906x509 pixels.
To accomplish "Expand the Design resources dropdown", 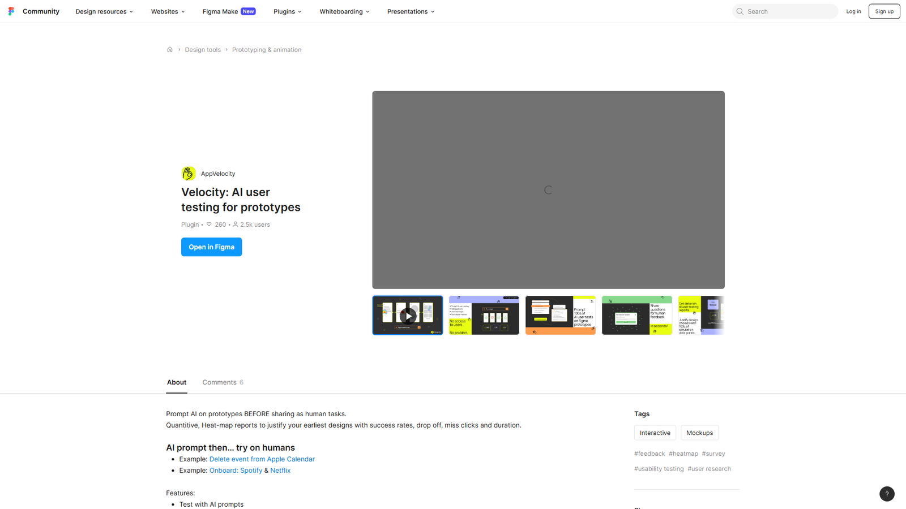I will point(104,11).
